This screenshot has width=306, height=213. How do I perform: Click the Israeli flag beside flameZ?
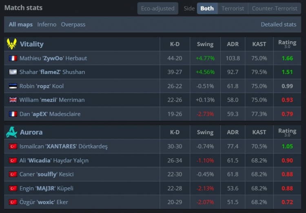[13, 72]
